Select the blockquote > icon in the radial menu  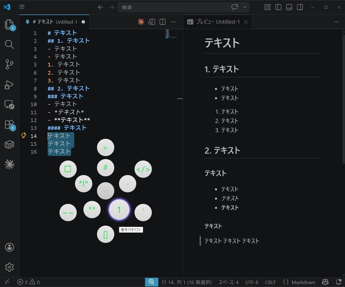click(105, 147)
